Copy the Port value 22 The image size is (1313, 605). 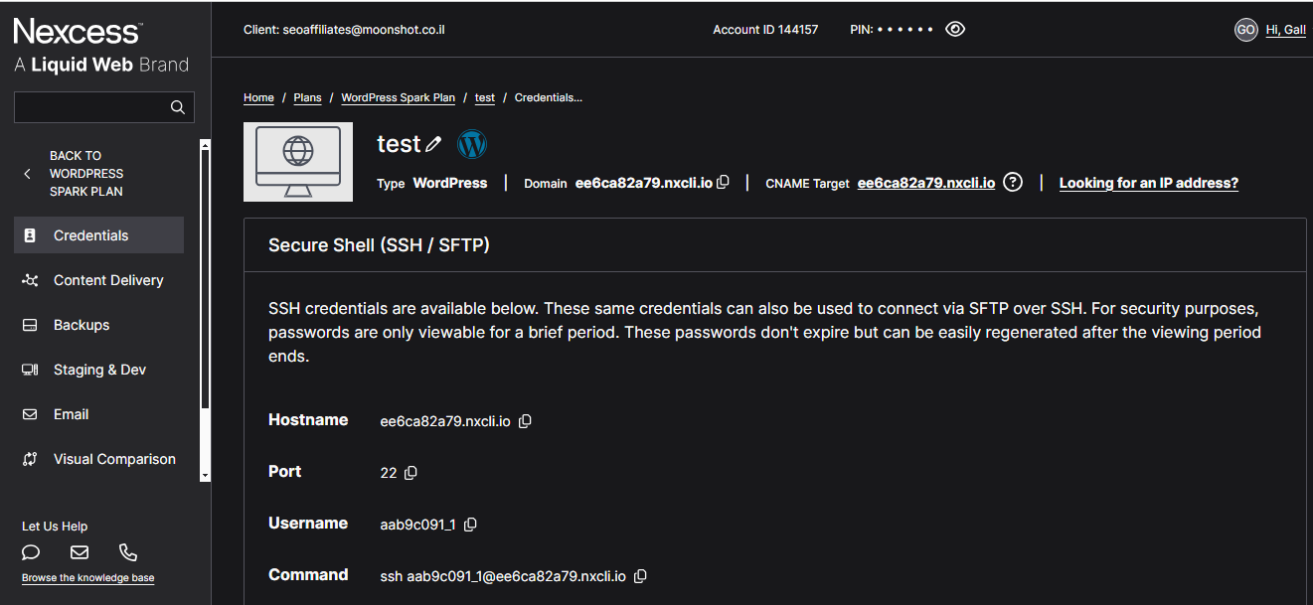click(410, 473)
